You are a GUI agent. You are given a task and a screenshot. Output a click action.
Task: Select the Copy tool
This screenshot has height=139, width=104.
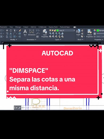(7, 33)
